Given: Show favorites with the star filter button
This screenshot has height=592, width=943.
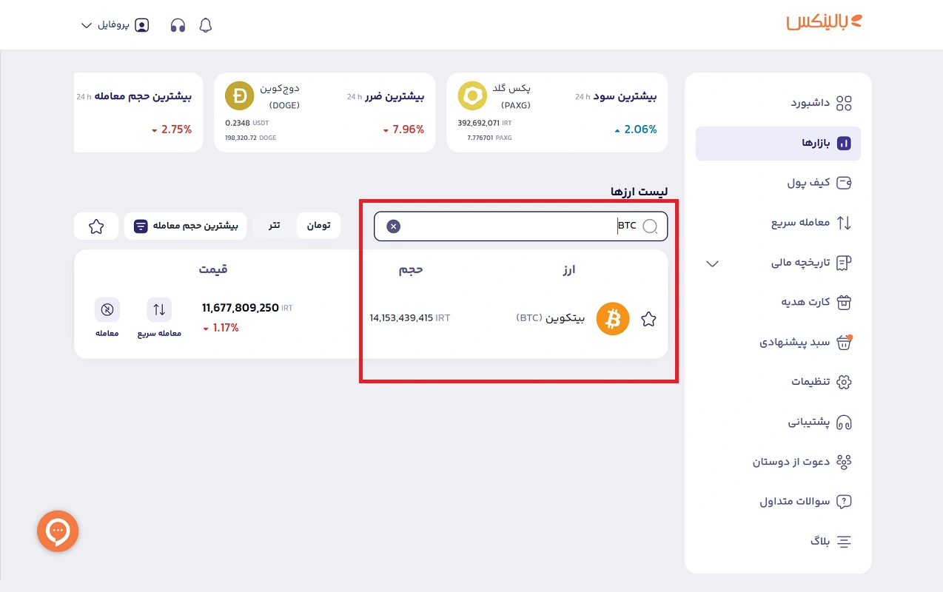Looking at the screenshot, I should 96,226.
